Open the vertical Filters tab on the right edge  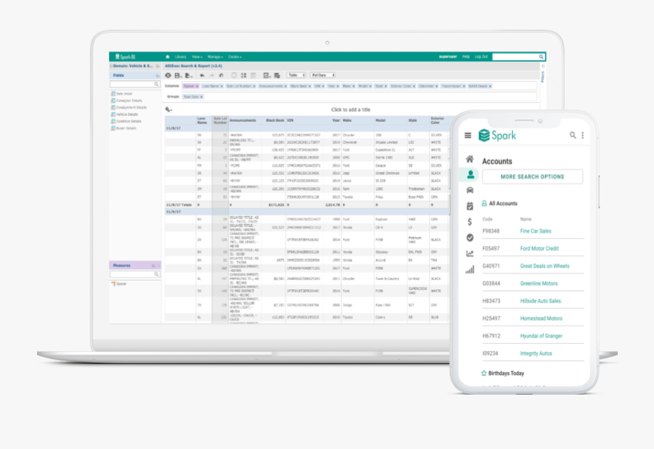(x=543, y=76)
